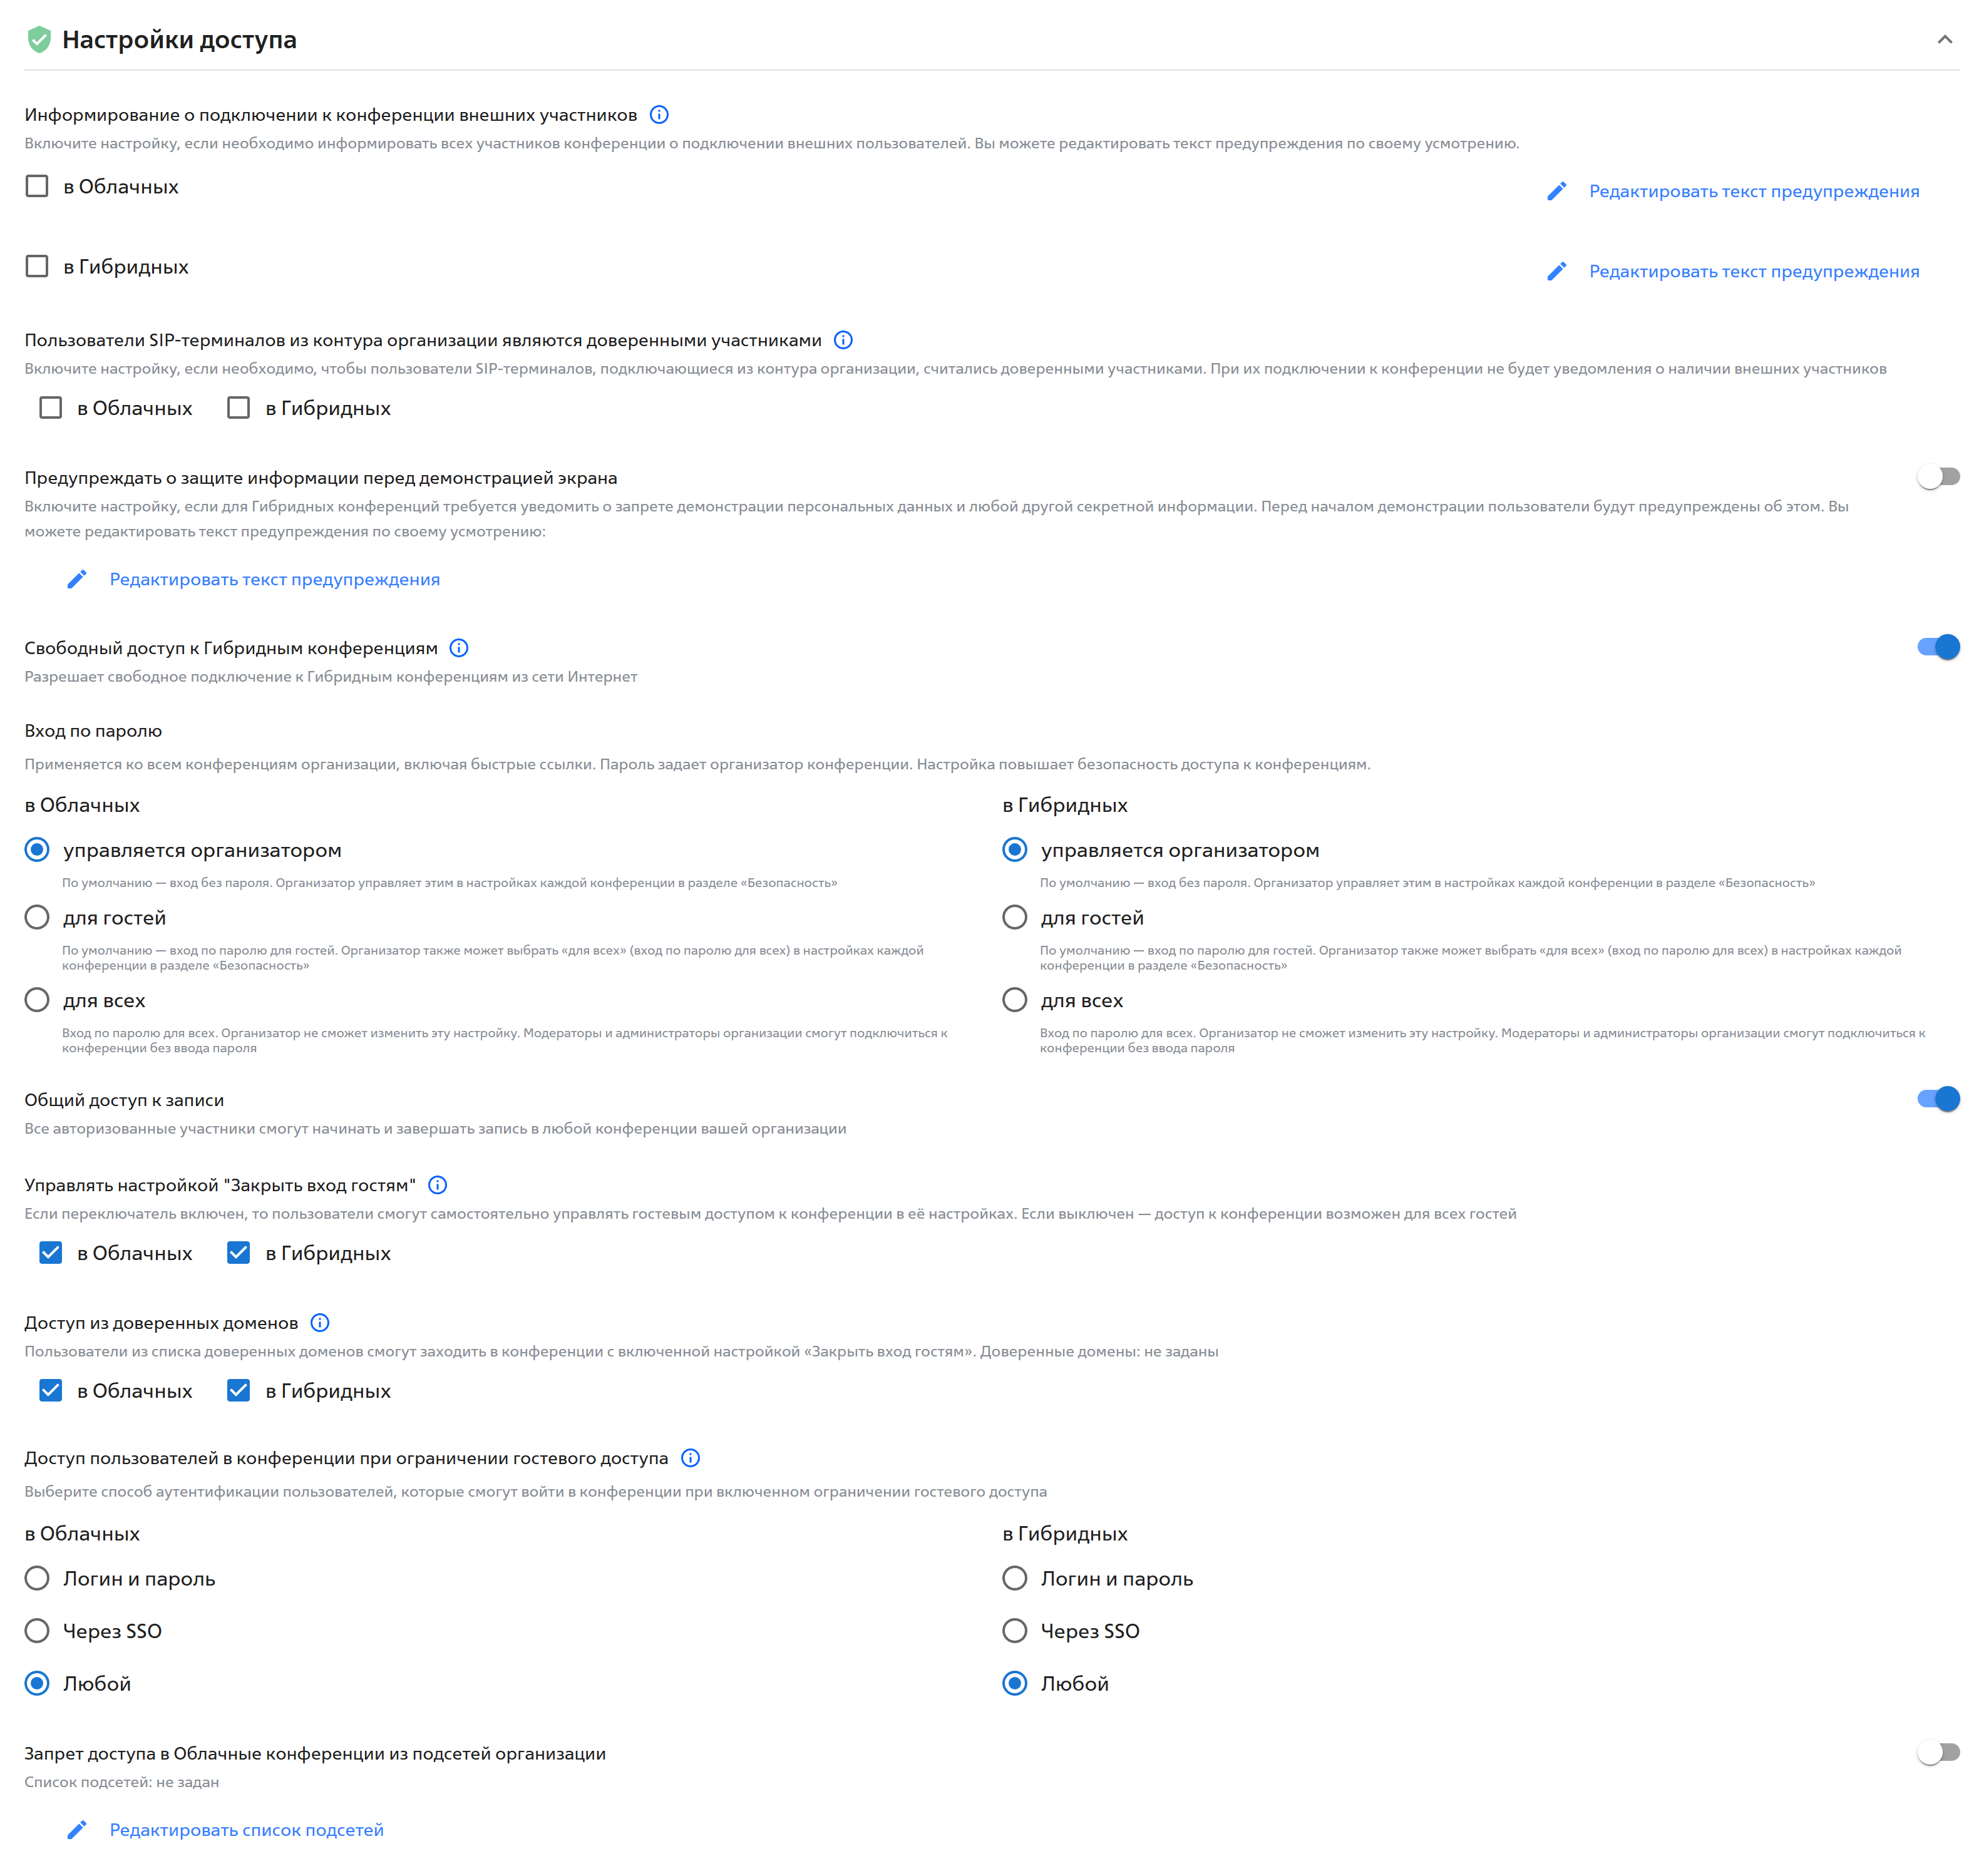Click info icon beside Доступ из доверенных доменов
The image size is (1979, 1876).
click(320, 1323)
